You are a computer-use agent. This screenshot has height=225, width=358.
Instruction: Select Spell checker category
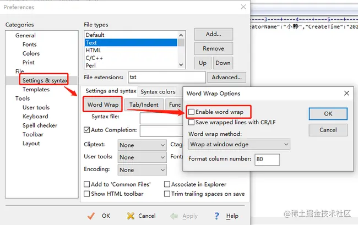pyautogui.click(x=40, y=125)
